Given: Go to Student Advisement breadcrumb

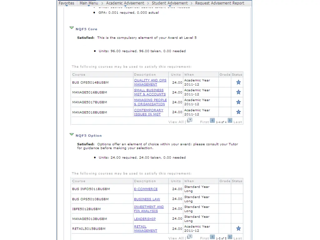Looking at the screenshot, I should click(x=170, y=3).
